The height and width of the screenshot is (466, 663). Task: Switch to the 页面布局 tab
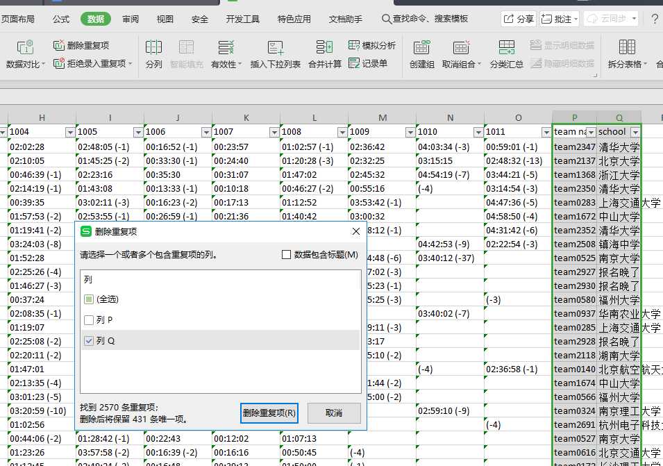[x=18, y=19]
